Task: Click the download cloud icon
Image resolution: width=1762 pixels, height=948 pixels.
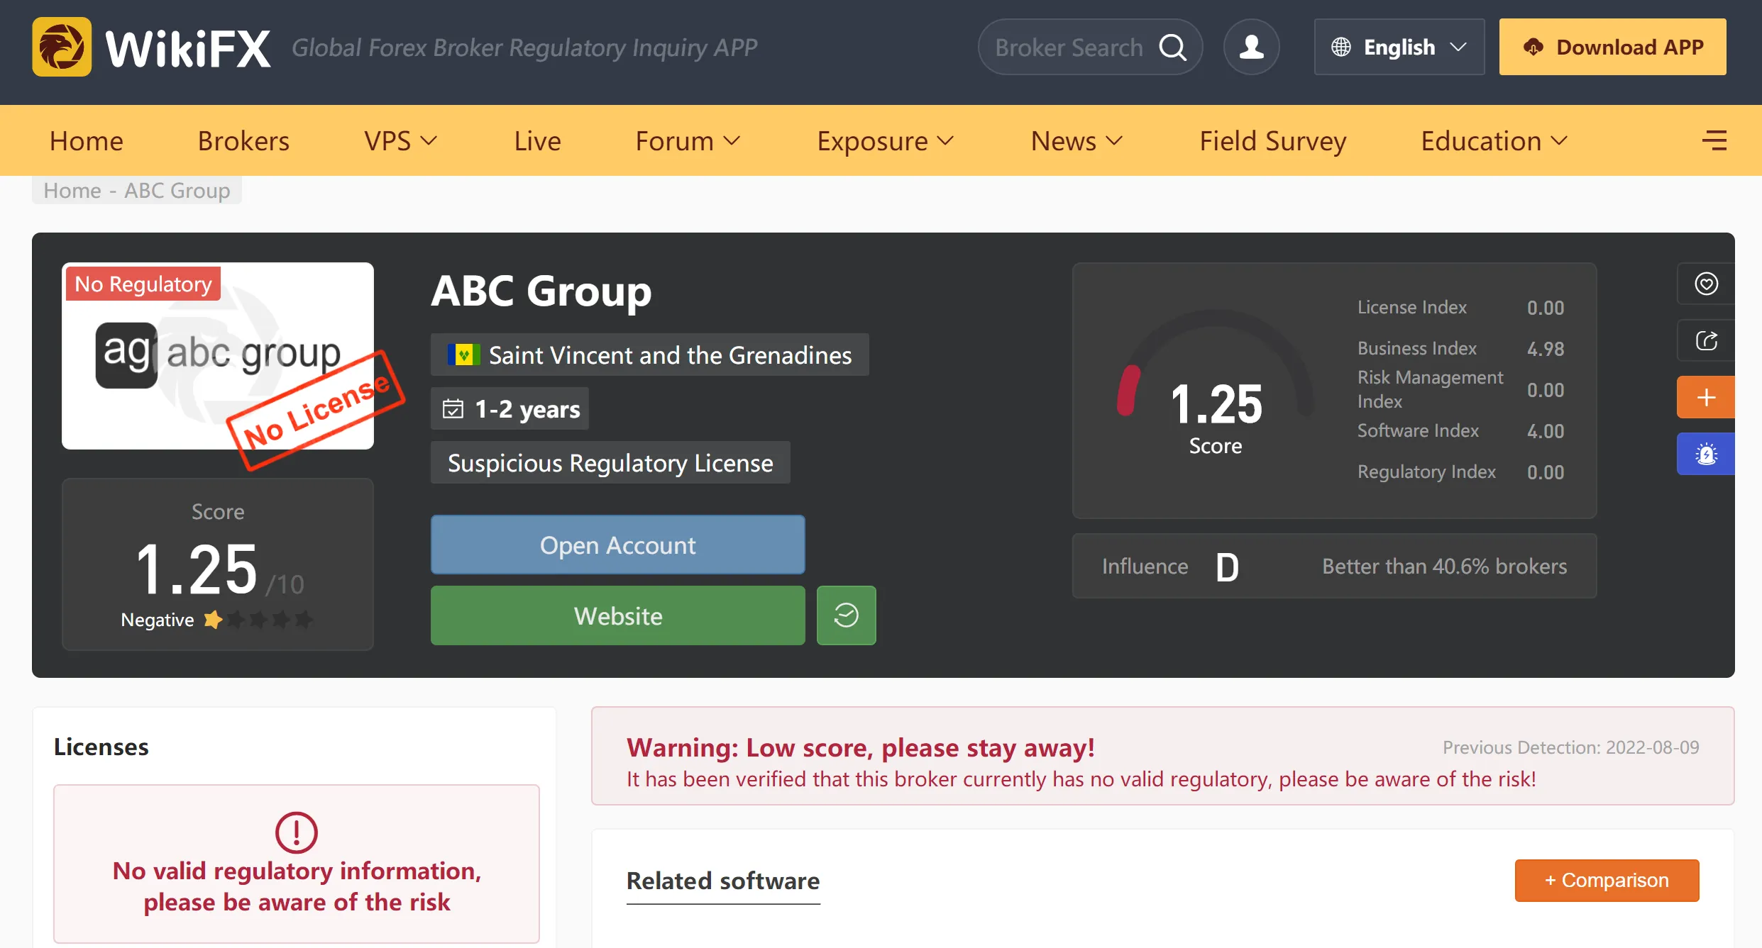Action: click(1533, 48)
